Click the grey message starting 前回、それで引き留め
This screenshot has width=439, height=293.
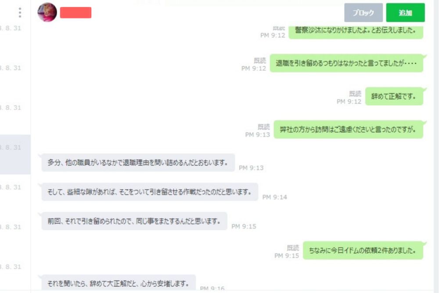[134, 221]
